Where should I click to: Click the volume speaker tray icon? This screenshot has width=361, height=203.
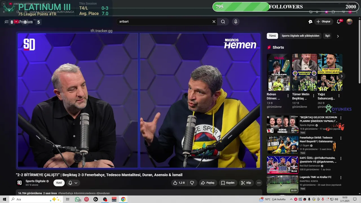coord(336,199)
